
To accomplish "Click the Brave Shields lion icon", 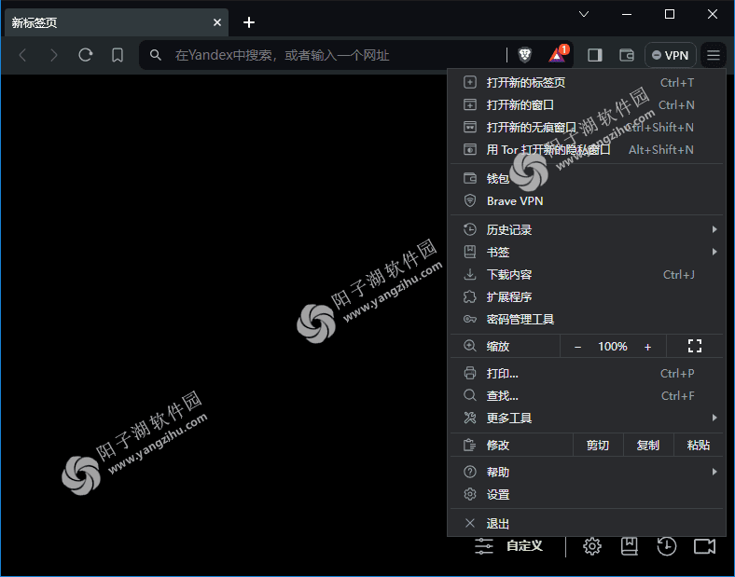I will [524, 55].
